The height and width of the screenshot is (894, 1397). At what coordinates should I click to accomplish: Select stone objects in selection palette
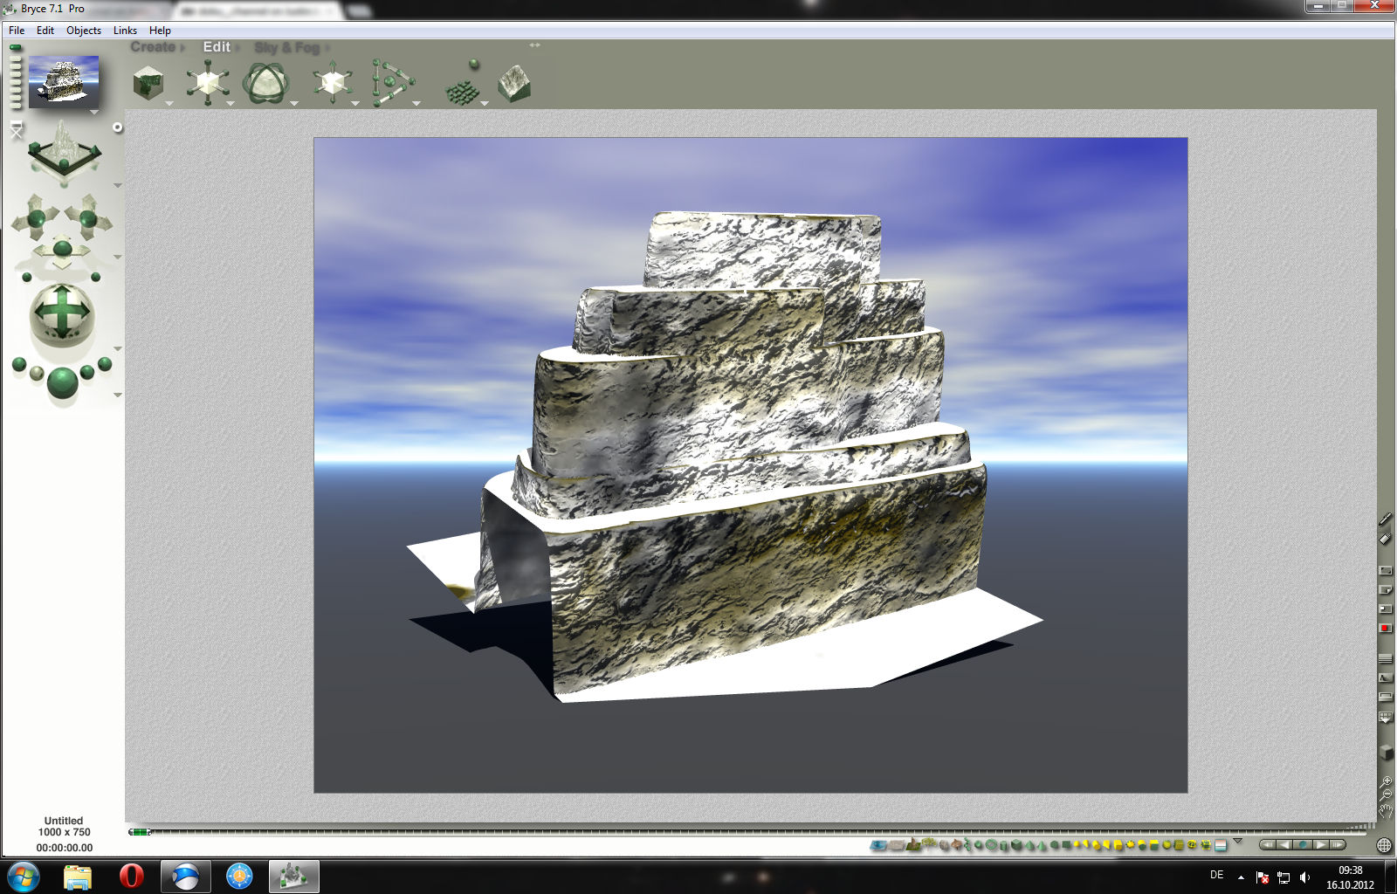tap(944, 845)
